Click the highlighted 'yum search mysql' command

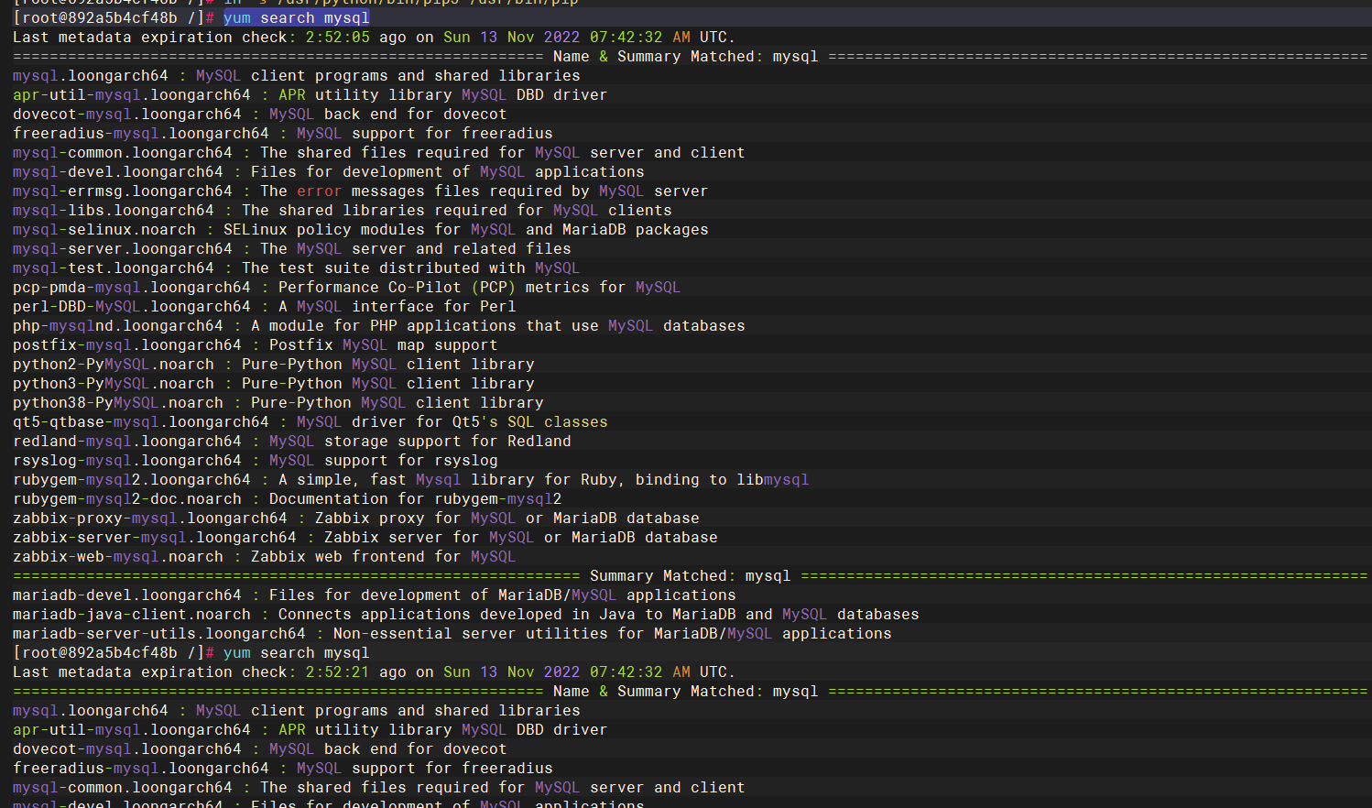pyautogui.click(x=297, y=17)
